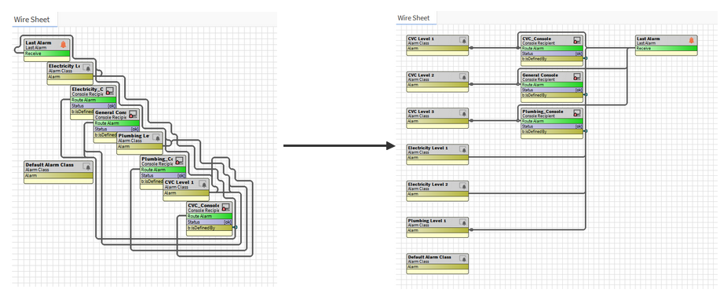Select Receive slot of right Last Alarm
720x293 pixels.
(667, 48)
